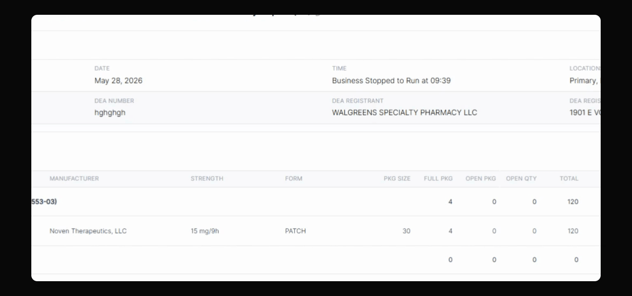Click the 1901 E registrant address text

pos(585,113)
